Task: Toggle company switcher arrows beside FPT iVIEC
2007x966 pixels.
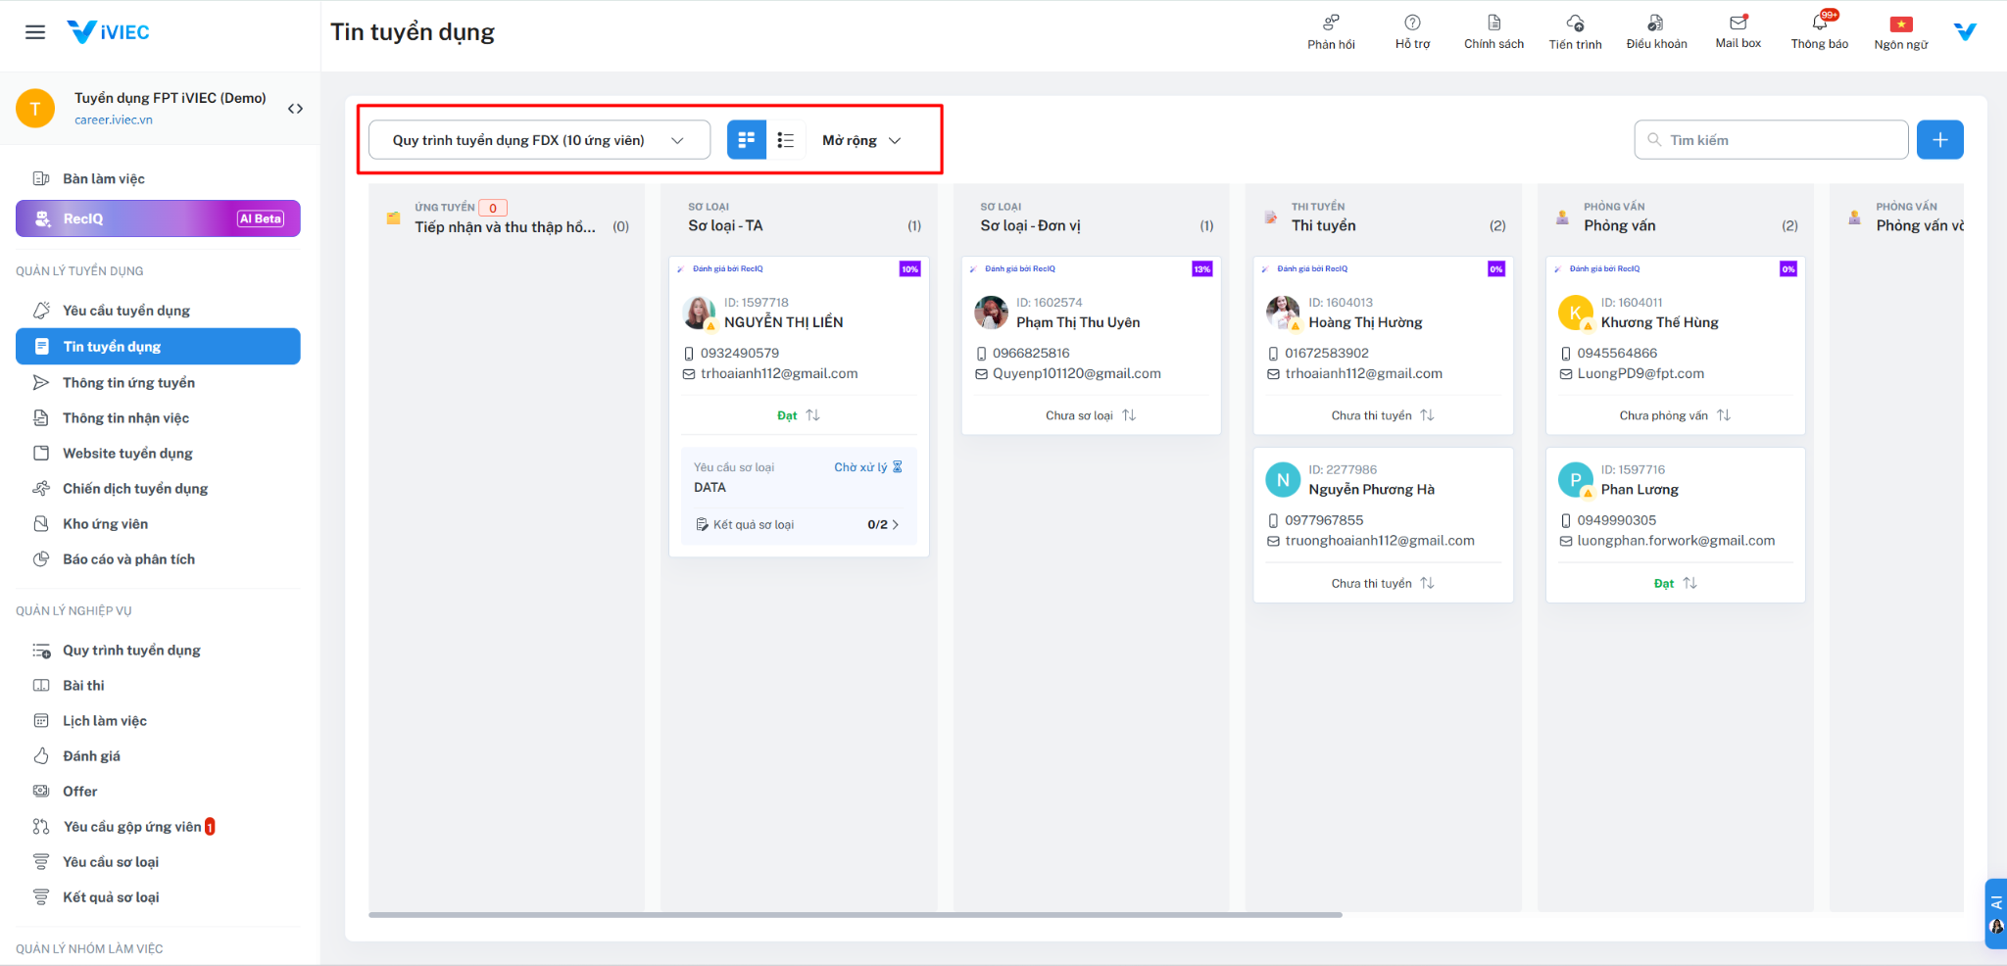Action: click(x=295, y=109)
